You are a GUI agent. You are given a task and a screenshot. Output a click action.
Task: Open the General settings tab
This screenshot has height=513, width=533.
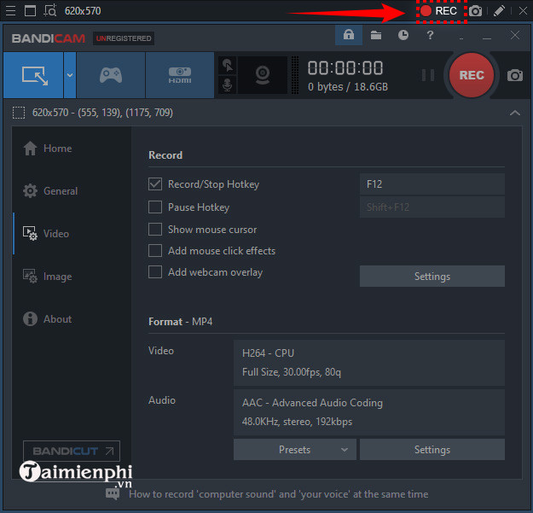50,191
